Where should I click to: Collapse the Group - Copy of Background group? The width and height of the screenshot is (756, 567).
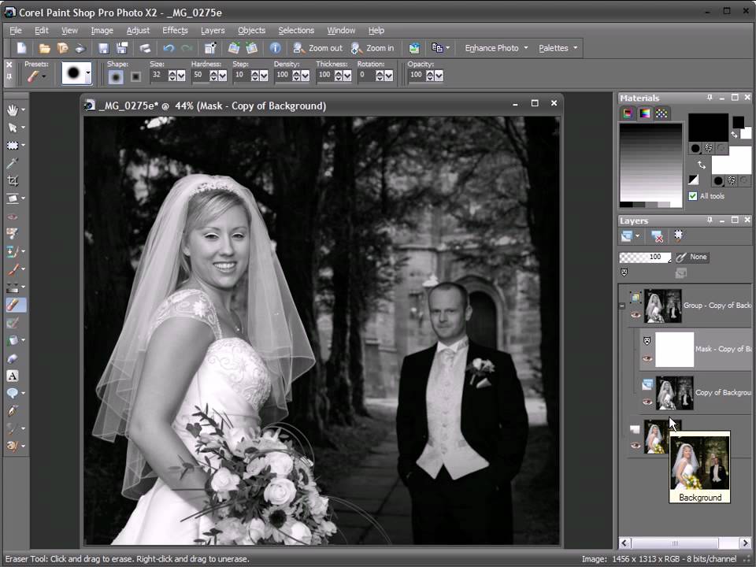pos(622,306)
